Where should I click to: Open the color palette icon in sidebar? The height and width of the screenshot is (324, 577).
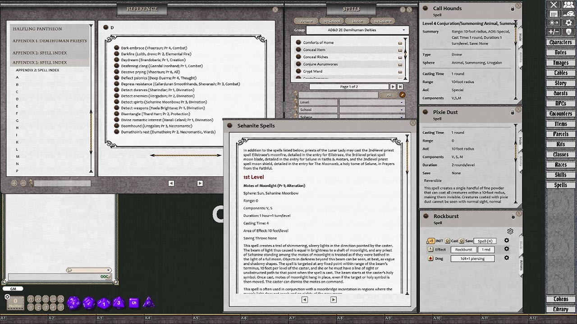coord(568,13)
